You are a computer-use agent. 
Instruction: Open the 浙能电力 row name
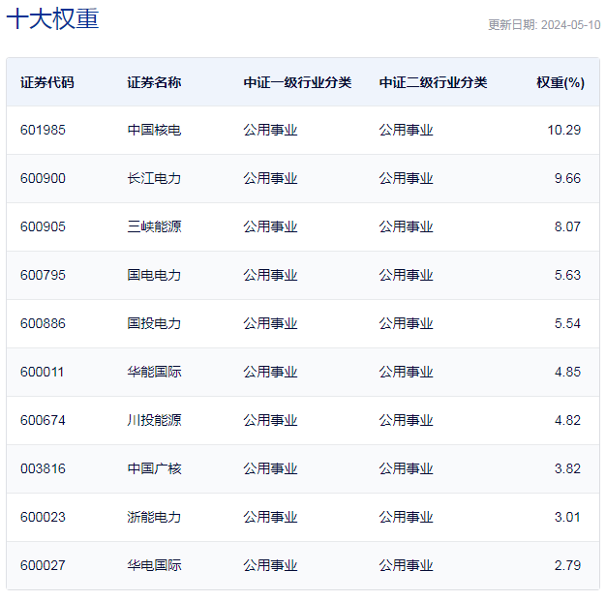[x=154, y=517]
